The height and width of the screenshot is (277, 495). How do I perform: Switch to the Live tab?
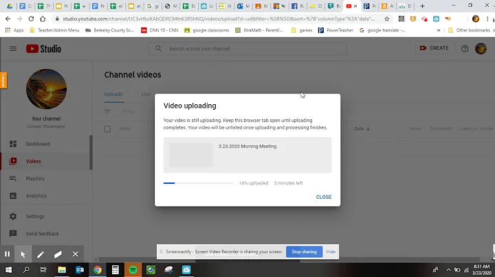(x=146, y=94)
